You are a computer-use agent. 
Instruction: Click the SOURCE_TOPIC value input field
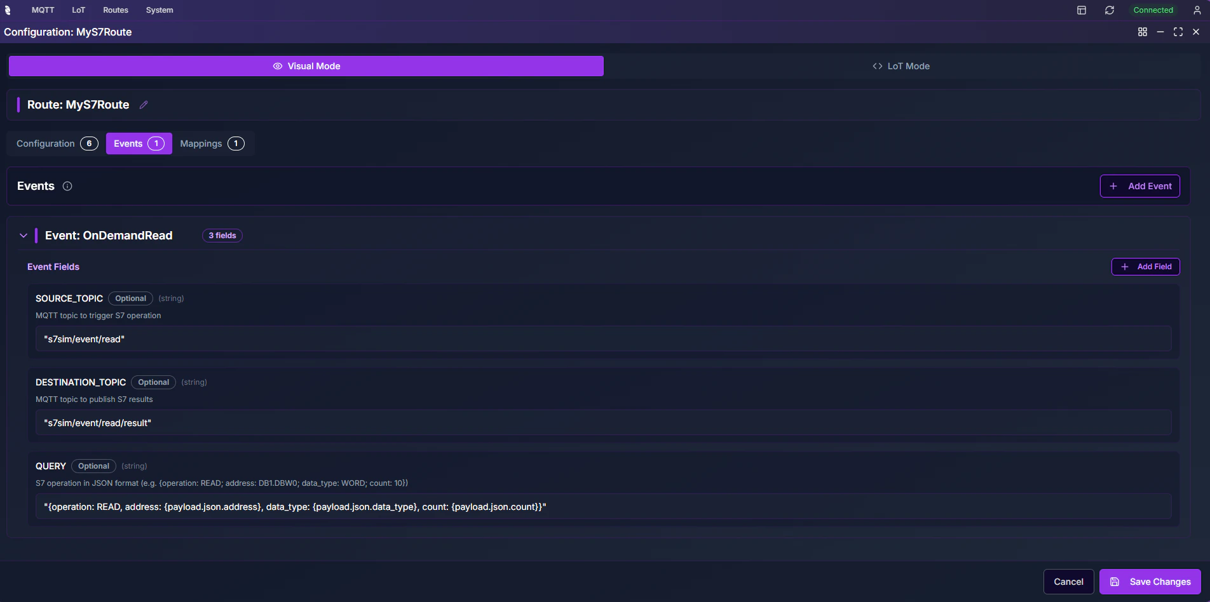tap(604, 339)
